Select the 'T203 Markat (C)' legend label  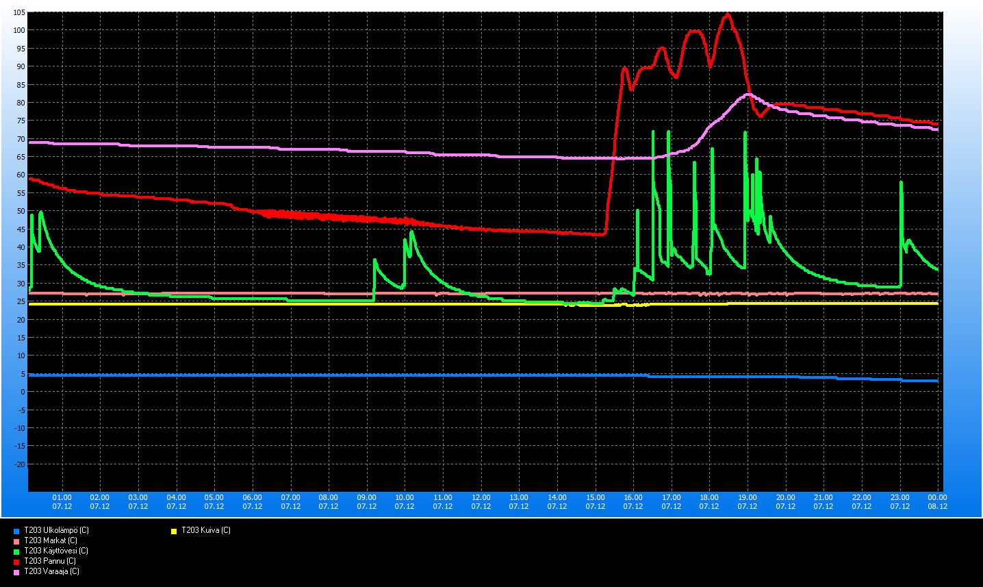(50, 540)
